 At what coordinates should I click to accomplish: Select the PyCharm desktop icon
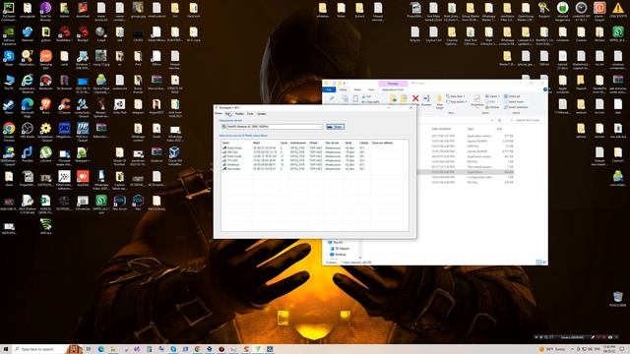point(9,11)
